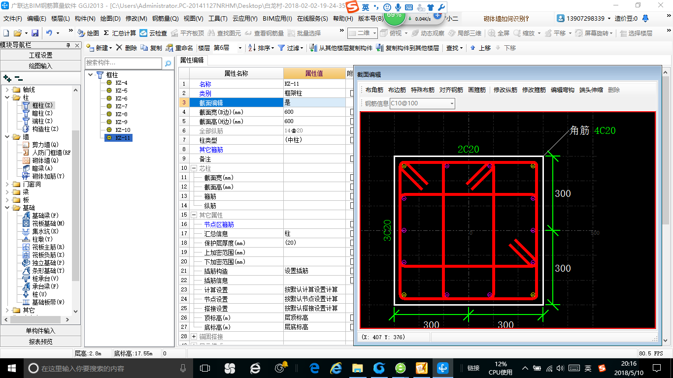Viewport: 673px width, 378px height.
Task: Open the 钢筋信息 C10@100 dropdown
Action: pos(451,103)
